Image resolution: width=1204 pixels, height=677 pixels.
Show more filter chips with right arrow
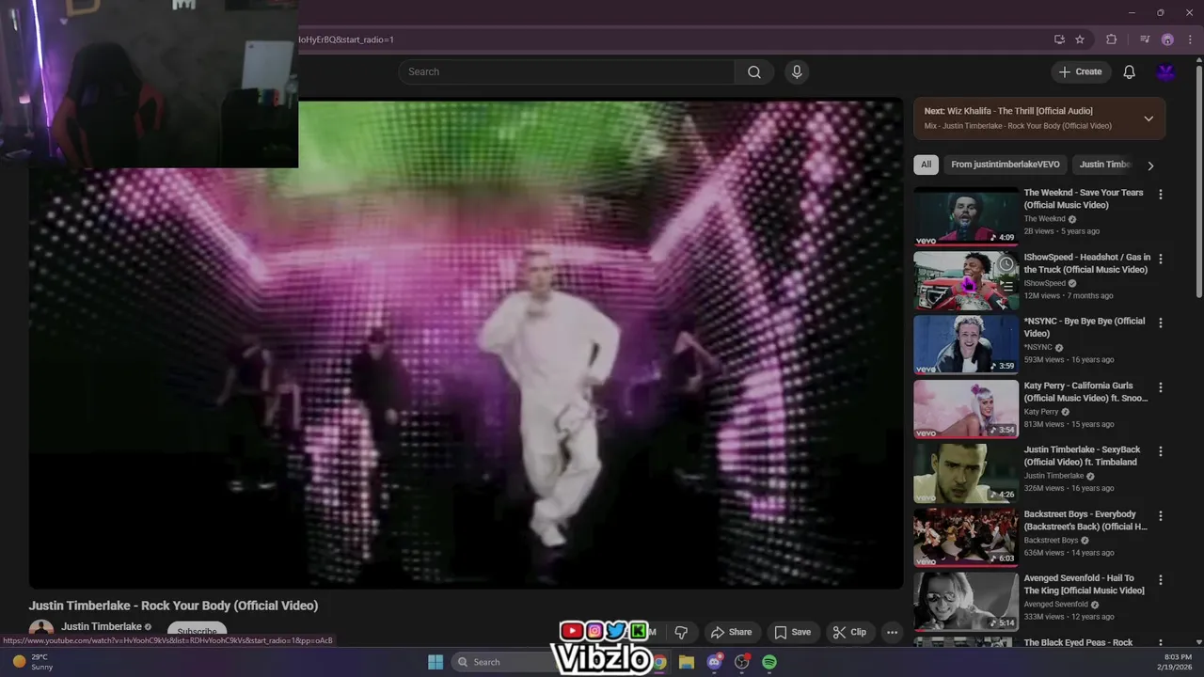click(1150, 165)
